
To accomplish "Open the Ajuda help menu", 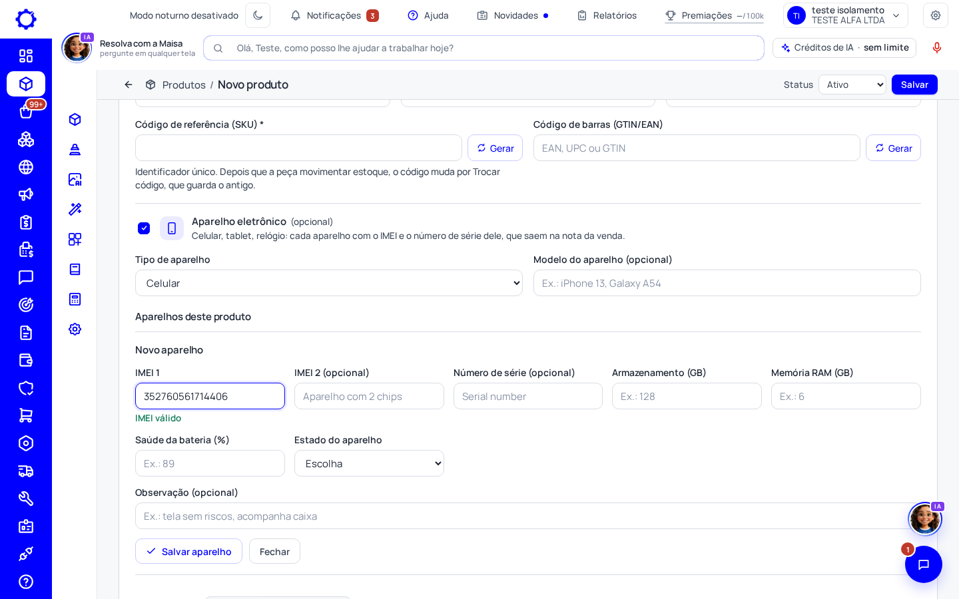I will tap(428, 15).
